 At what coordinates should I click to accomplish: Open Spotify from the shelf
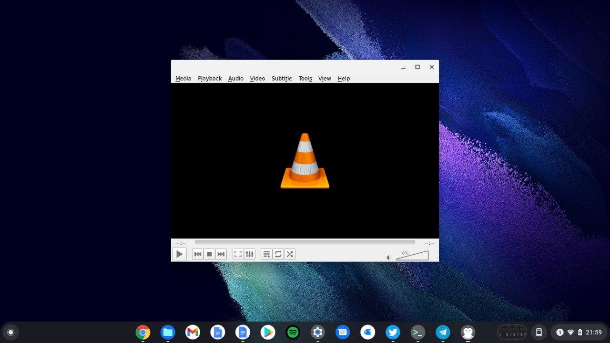click(293, 332)
